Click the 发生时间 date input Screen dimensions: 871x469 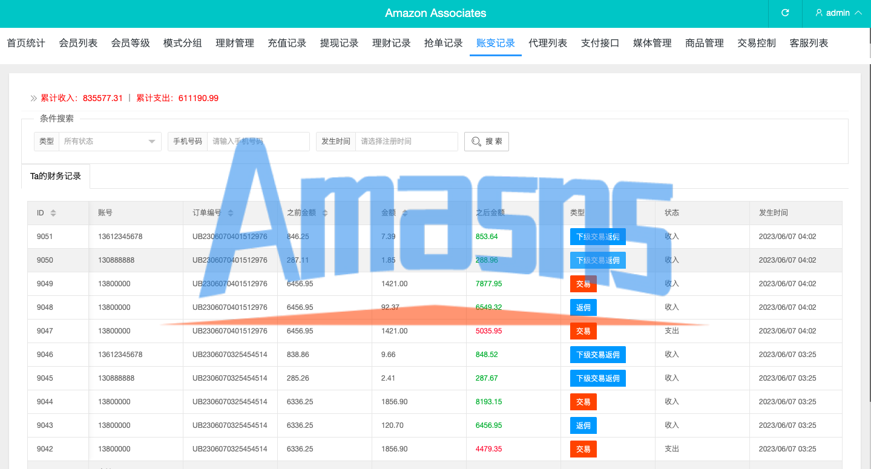click(x=407, y=141)
